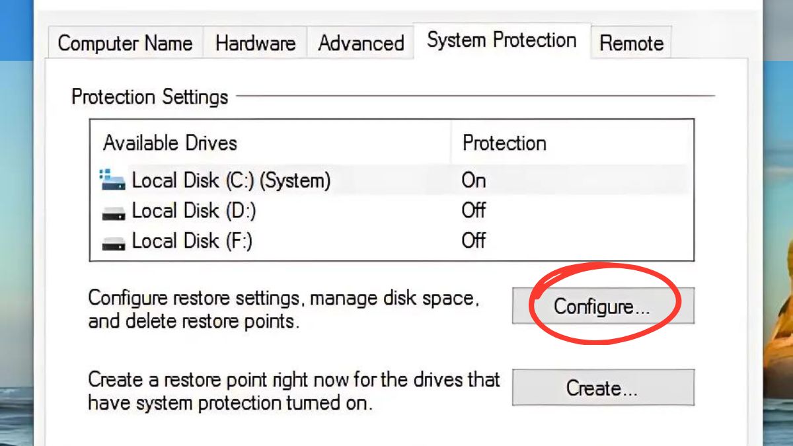Image resolution: width=793 pixels, height=446 pixels.
Task: Click the Create... restore point button
Action: pyautogui.click(x=603, y=388)
